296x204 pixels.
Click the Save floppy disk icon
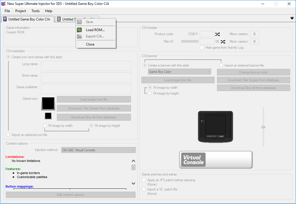tap(79, 22)
